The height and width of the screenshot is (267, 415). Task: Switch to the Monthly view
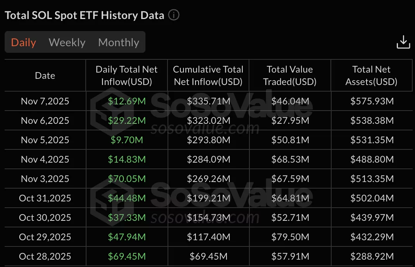(118, 42)
